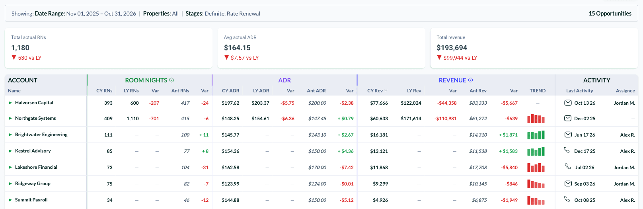Click phone activity icon for Kestrel Advisory
This screenshot has width=643, height=209.
tap(567, 150)
